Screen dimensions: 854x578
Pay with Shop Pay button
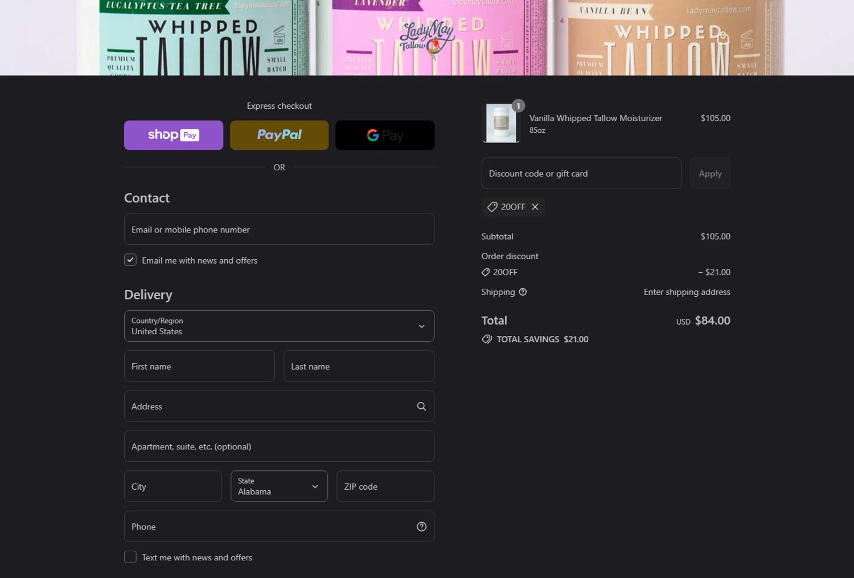coord(174,135)
